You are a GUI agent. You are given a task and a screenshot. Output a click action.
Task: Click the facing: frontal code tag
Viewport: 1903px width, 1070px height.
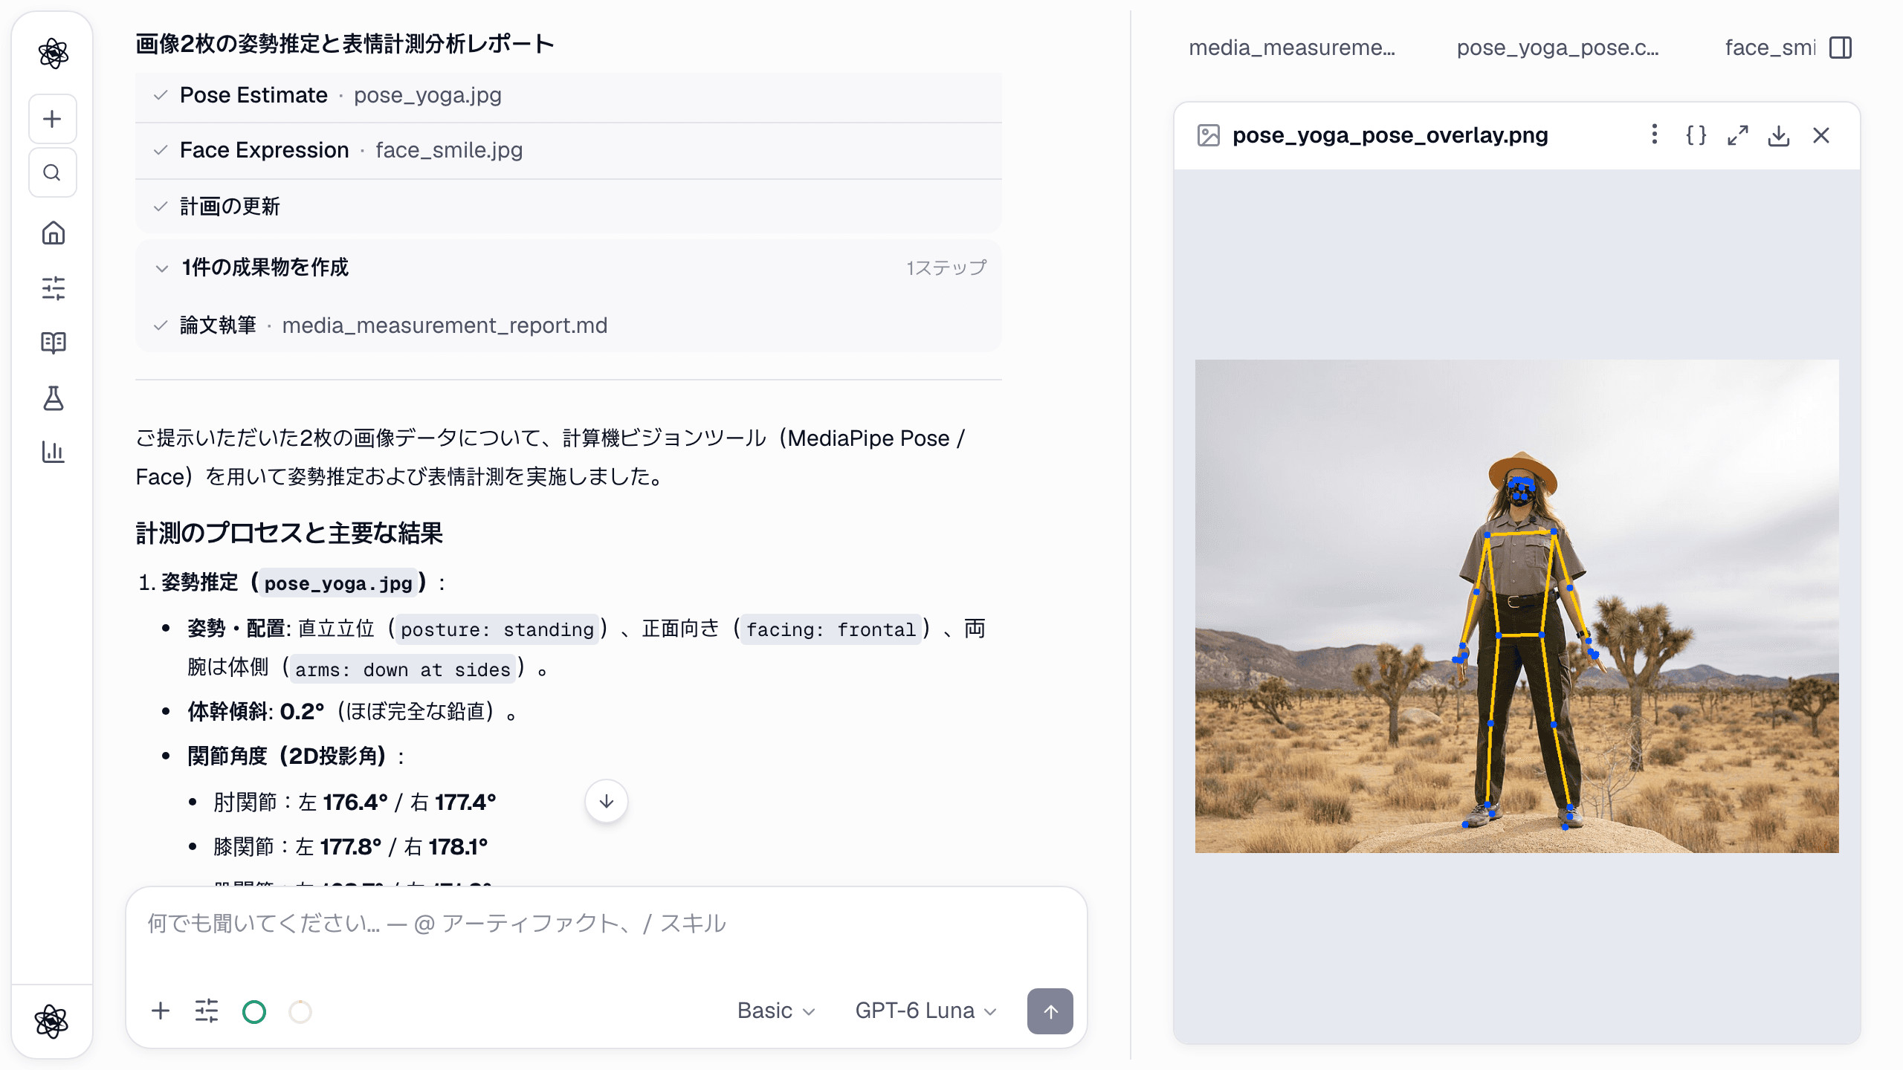[x=831, y=629]
